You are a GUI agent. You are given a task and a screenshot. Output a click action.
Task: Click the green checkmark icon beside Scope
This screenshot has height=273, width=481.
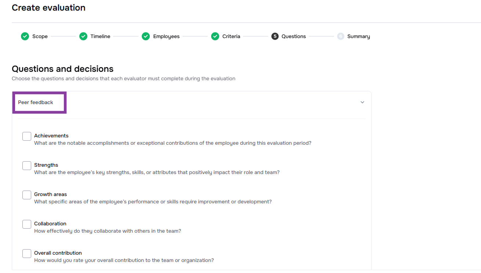(x=25, y=36)
